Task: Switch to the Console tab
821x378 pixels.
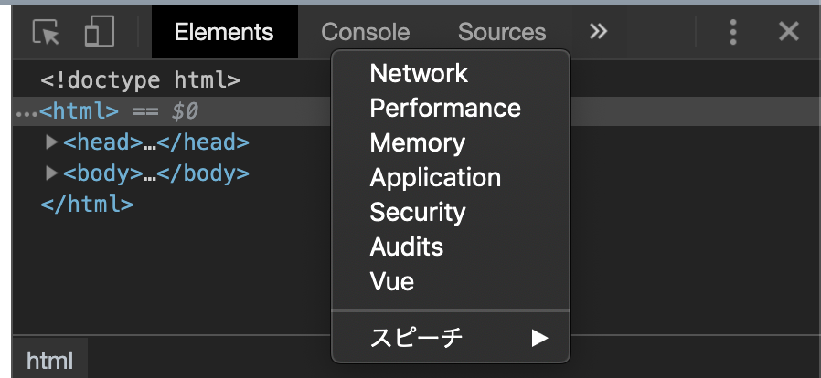Action: (x=365, y=33)
